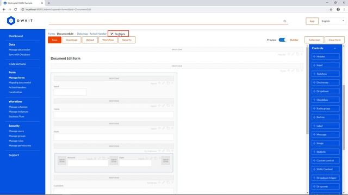This screenshot has height=195, width=348.
Task: Open Dashboard in sidebar
Action: (16, 36)
